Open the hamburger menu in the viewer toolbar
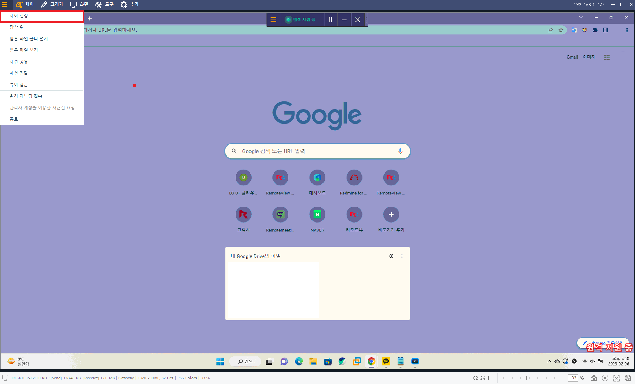 [5, 5]
